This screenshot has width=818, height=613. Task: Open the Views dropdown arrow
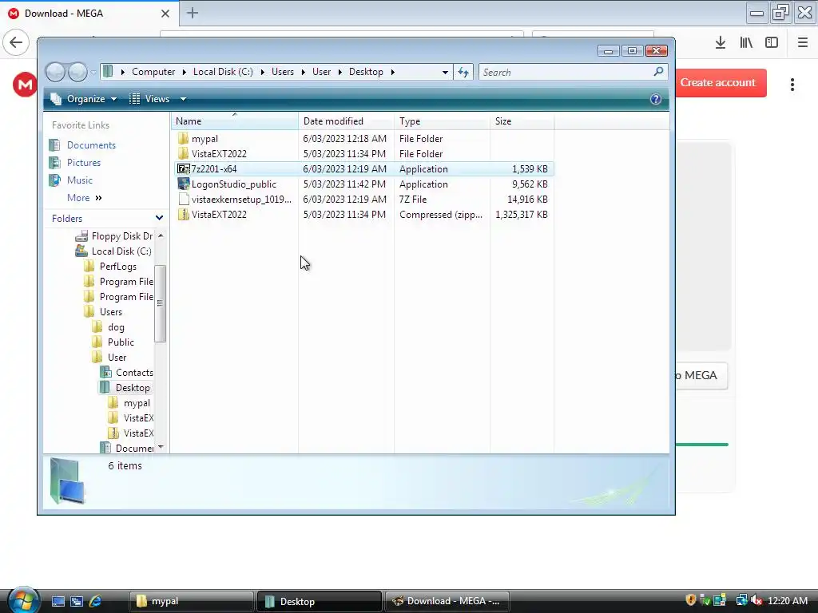(x=183, y=99)
